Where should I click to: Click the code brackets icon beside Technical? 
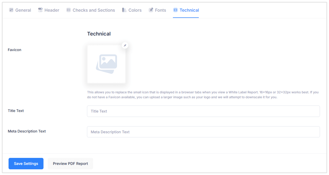pos(176,10)
